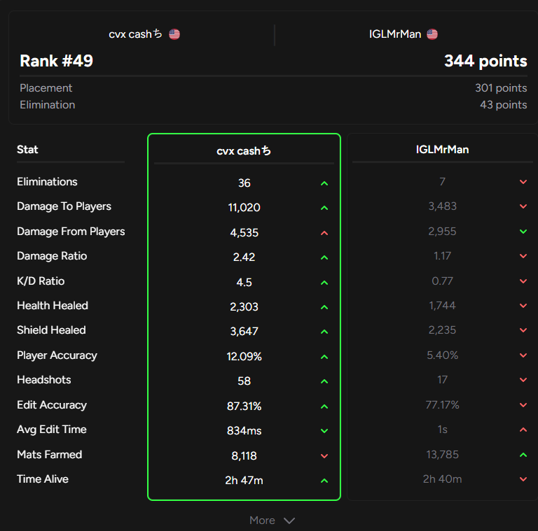Click the US flag next to cvx cash
Viewport: 538px width, 531px height.
pyautogui.click(x=174, y=34)
